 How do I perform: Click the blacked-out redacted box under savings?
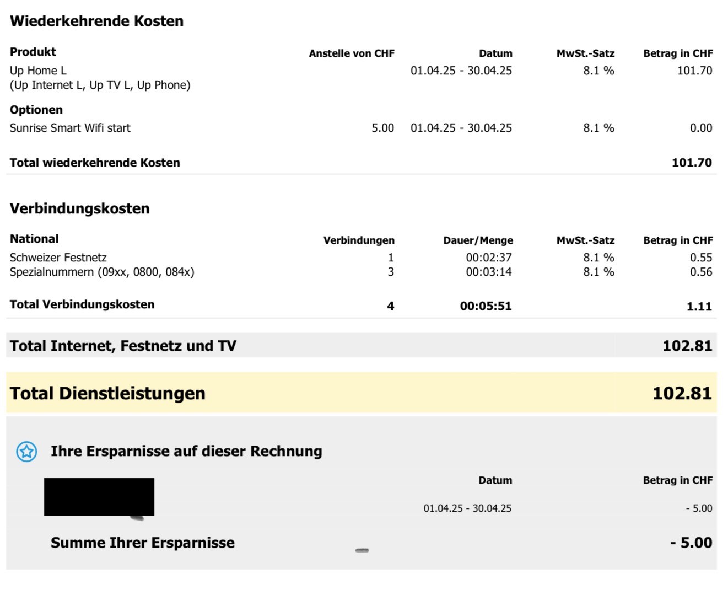[99, 497]
